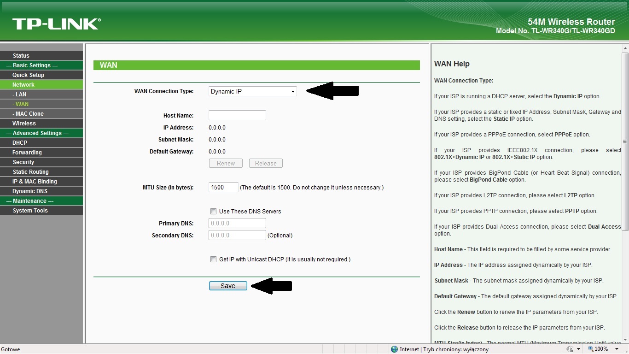Select the WAN submenu item
The image size is (629, 354).
tap(41, 104)
